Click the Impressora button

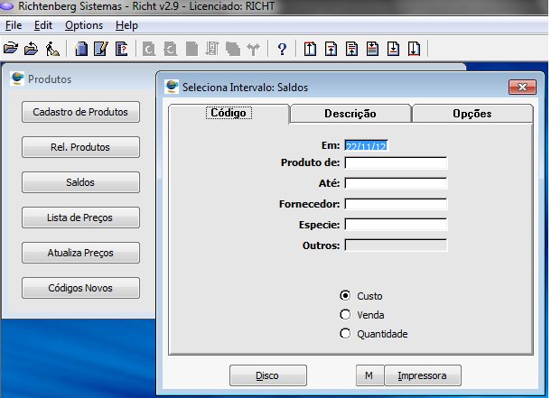[x=423, y=375]
